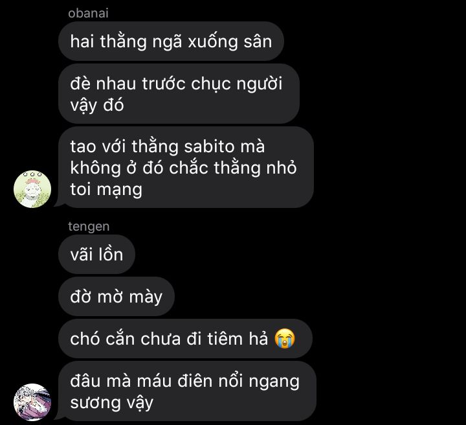Select the bubble starting 'tao với thằng sabito'
This screenshot has width=466, height=425.
[186, 167]
